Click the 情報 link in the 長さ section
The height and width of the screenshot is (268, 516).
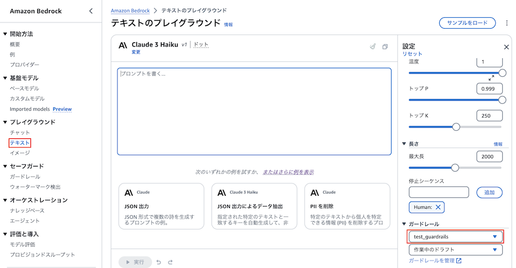498,144
